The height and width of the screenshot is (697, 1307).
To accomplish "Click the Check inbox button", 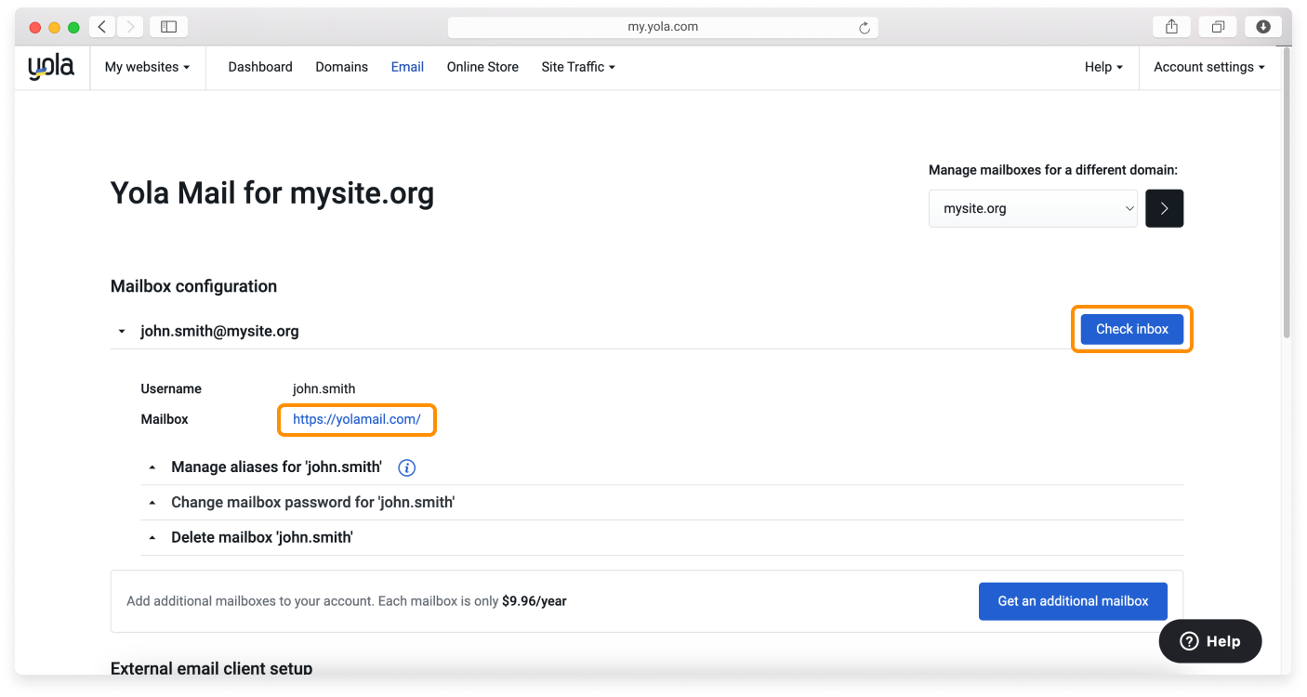I will pos(1131,328).
